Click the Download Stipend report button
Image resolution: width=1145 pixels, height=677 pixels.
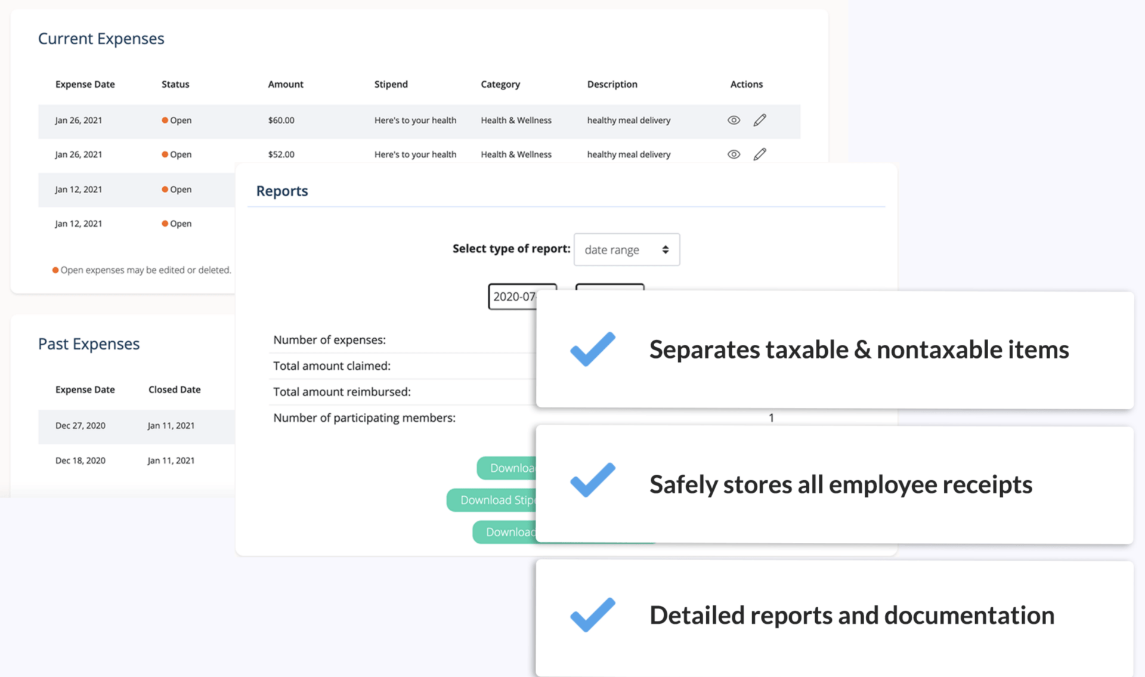click(492, 500)
